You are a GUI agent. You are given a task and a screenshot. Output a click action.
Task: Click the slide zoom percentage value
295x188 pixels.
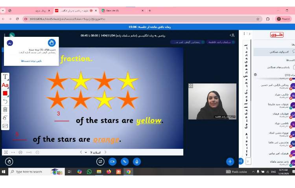coord(29,152)
